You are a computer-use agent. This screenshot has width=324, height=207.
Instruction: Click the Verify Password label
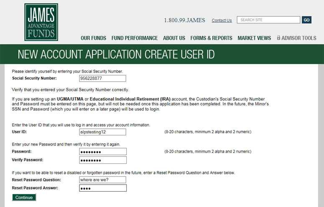[x=28, y=160]
